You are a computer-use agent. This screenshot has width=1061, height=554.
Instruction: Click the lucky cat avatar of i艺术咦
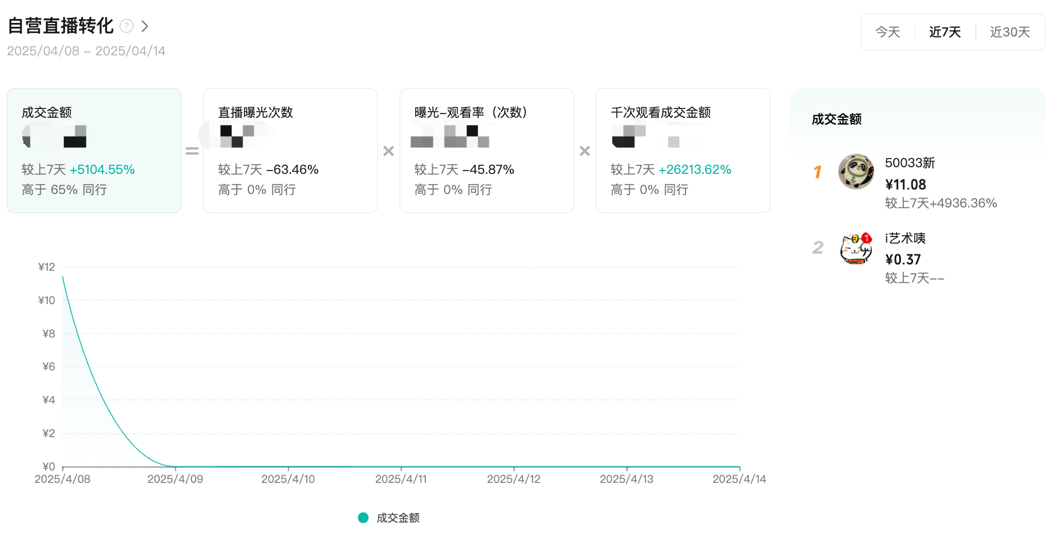[x=856, y=248]
